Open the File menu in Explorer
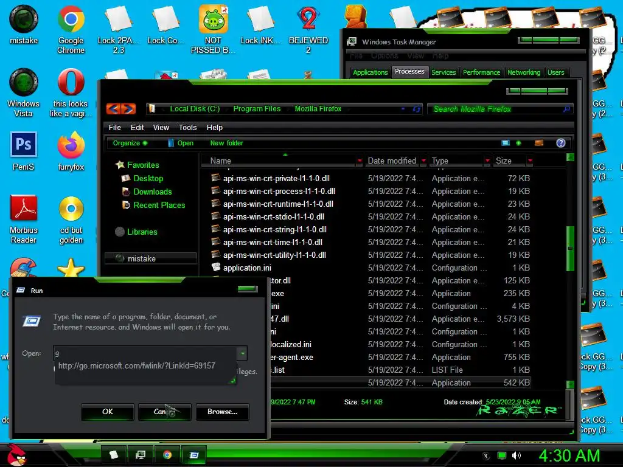The width and height of the screenshot is (623, 467). (x=115, y=128)
